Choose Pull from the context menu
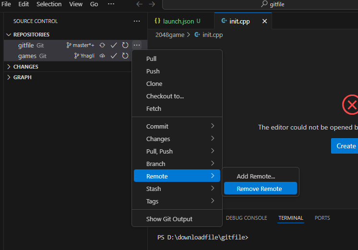The height and width of the screenshot is (250, 358). click(177, 59)
